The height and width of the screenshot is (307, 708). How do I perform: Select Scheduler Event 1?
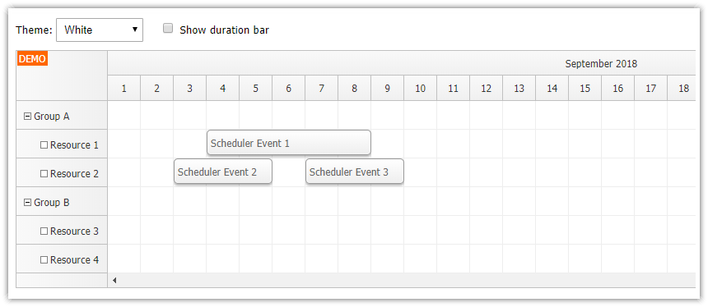click(288, 143)
